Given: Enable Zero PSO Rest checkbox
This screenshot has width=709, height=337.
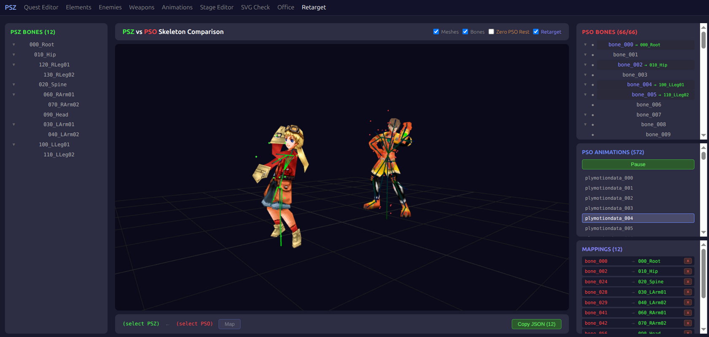Looking at the screenshot, I should (x=491, y=32).
